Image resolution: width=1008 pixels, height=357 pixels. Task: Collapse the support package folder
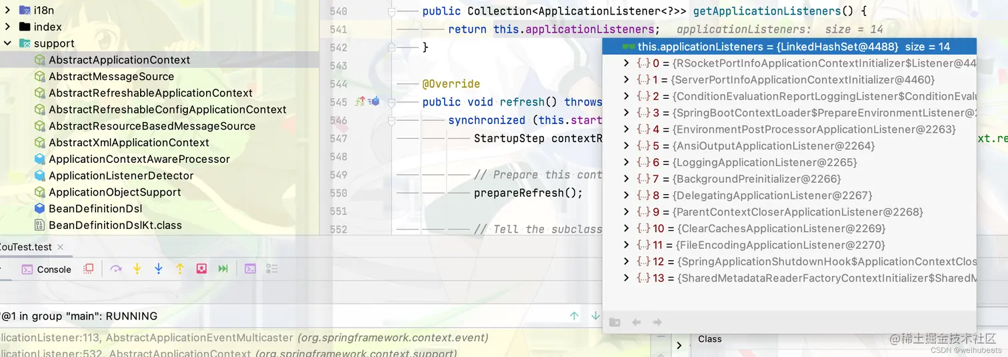coord(7,43)
